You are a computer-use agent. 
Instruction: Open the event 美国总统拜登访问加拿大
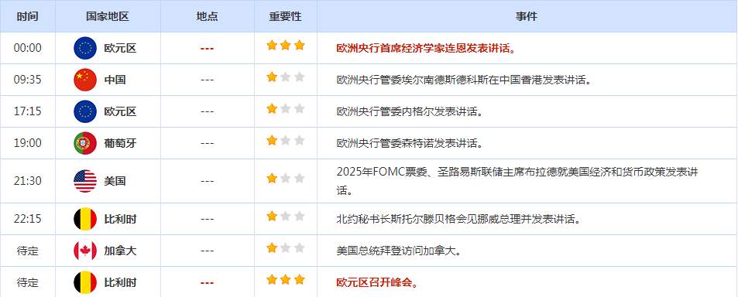[x=399, y=251]
